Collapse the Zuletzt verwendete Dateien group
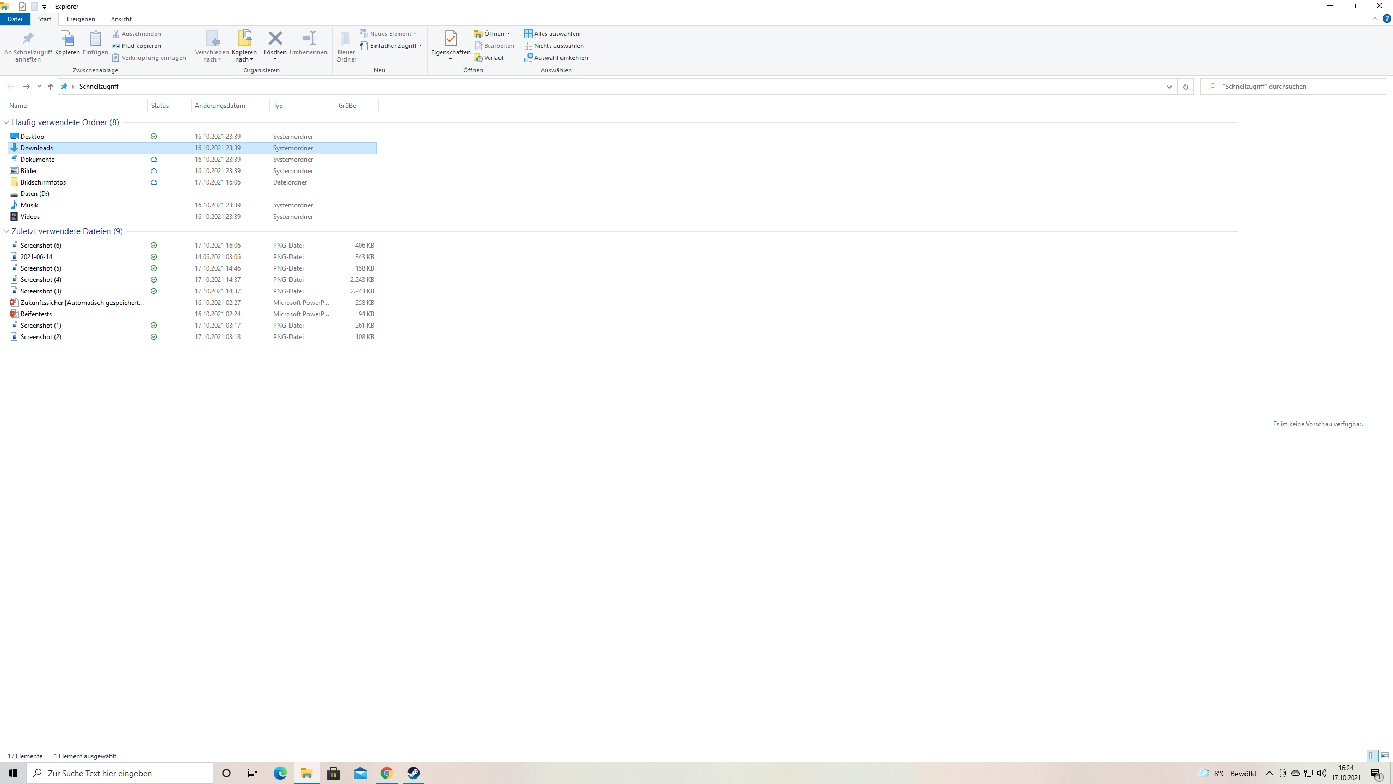This screenshot has width=1393, height=784. click(7, 231)
